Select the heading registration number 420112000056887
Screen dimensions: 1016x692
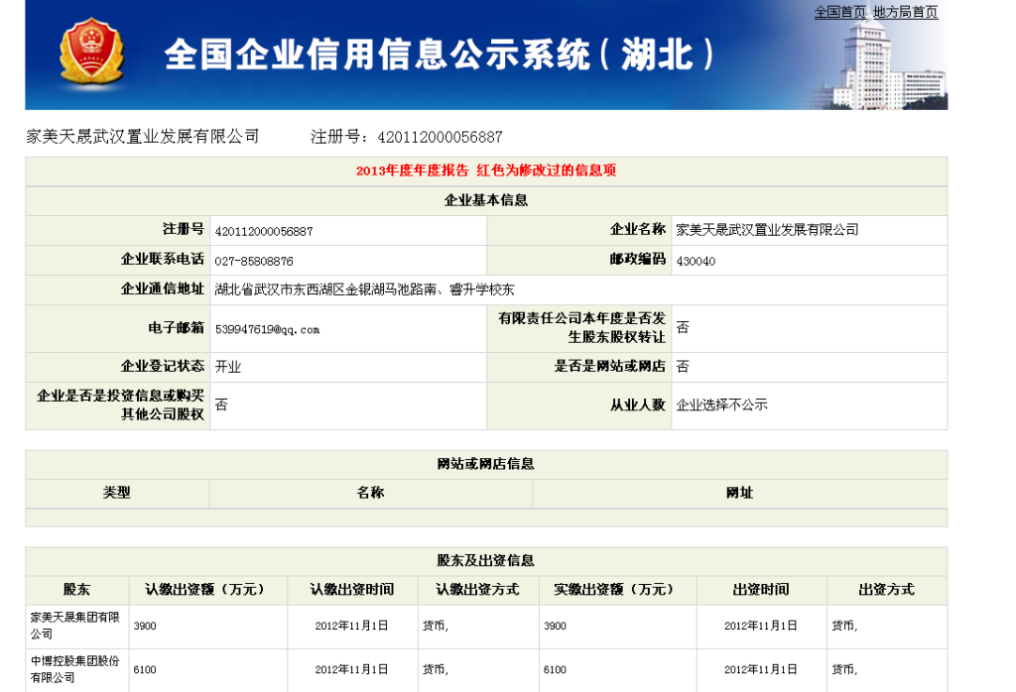(x=440, y=137)
